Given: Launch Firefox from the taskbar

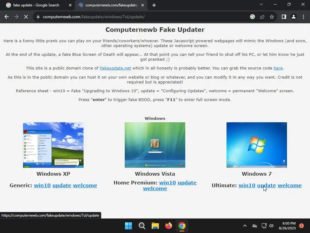Looking at the screenshot, I should pyautogui.click(x=168, y=226).
